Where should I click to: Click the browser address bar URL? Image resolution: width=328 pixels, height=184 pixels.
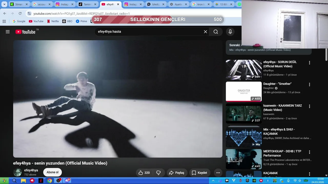[81, 14]
